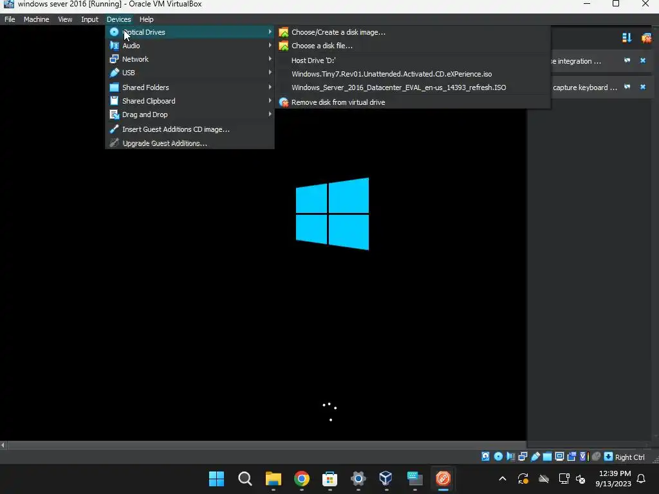
Task: Remove disk from virtual drive
Action: click(x=413, y=102)
